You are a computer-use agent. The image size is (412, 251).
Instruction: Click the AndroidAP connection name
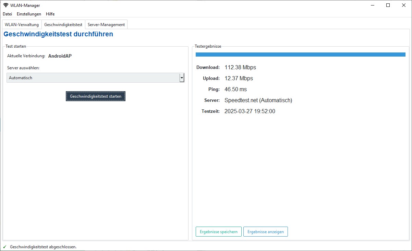[60, 56]
